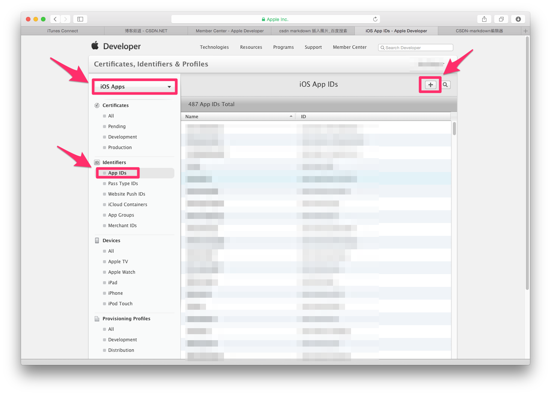Select All under Provisioning Profiles
551x395 pixels.
coord(111,329)
